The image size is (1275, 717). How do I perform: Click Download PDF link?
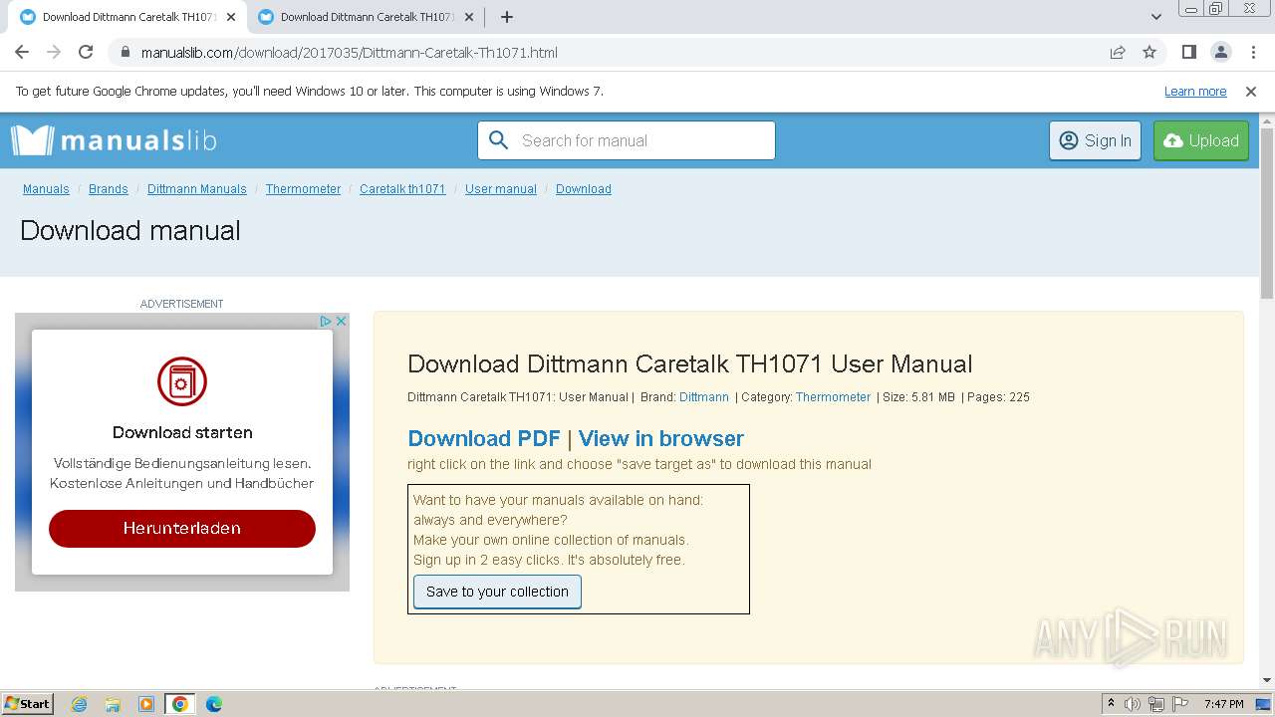coord(484,438)
